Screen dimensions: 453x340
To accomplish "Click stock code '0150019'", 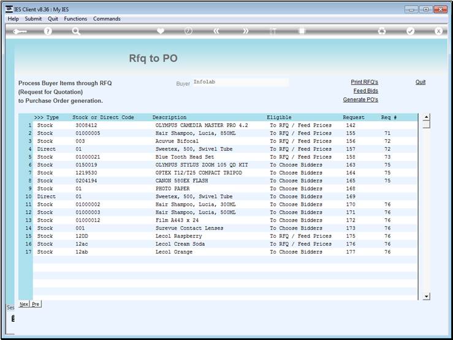I will pos(86,165).
